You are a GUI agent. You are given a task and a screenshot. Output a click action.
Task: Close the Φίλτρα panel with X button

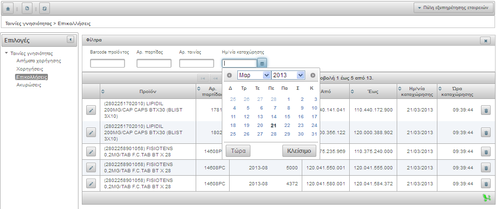point(485,41)
